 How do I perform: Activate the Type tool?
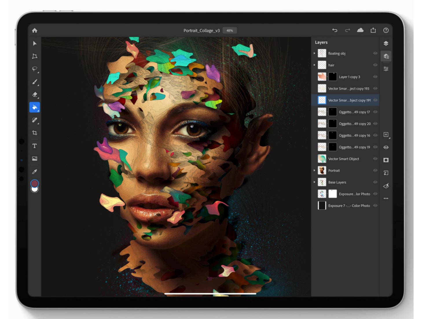click(35, 146)
